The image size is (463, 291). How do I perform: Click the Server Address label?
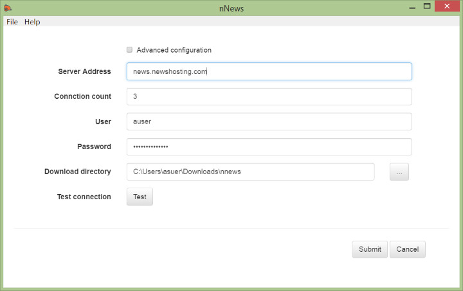pyautogui.click(x=84, y=71)
